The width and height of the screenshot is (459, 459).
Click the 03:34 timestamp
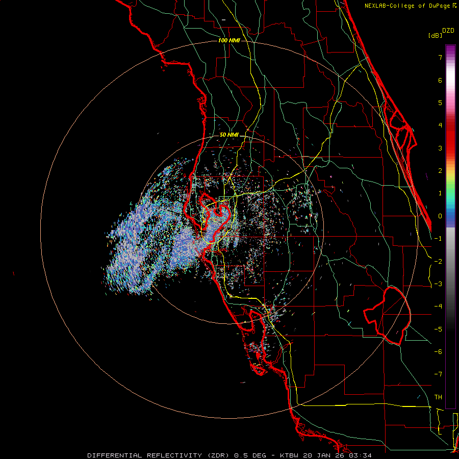[361, 455]
